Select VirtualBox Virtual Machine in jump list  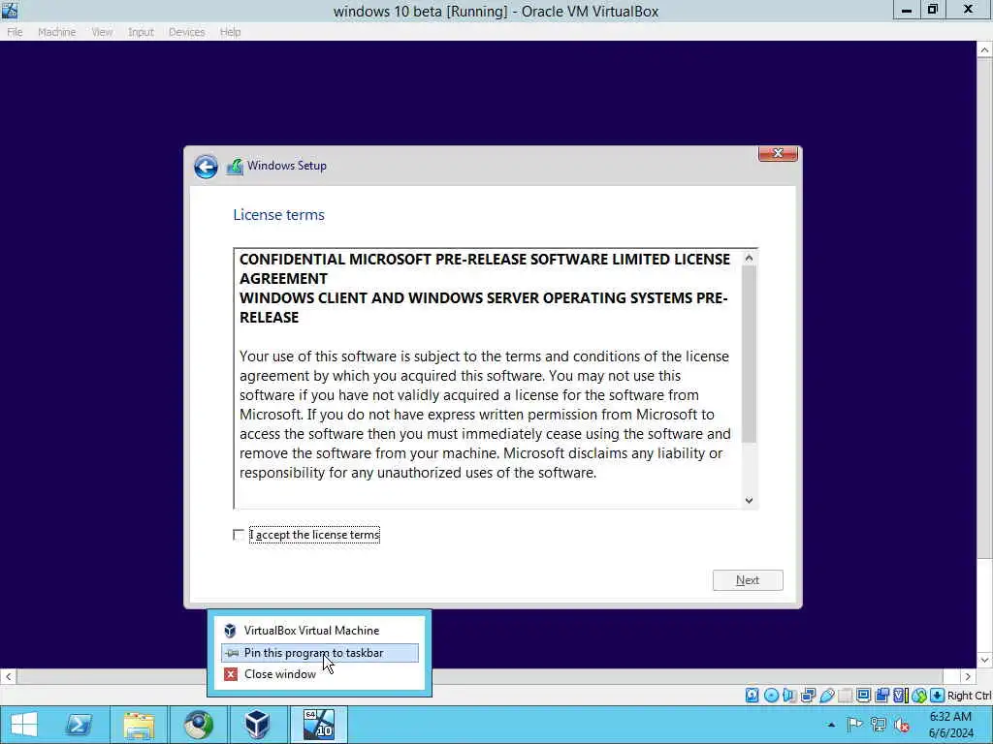(x=320, y=630)
